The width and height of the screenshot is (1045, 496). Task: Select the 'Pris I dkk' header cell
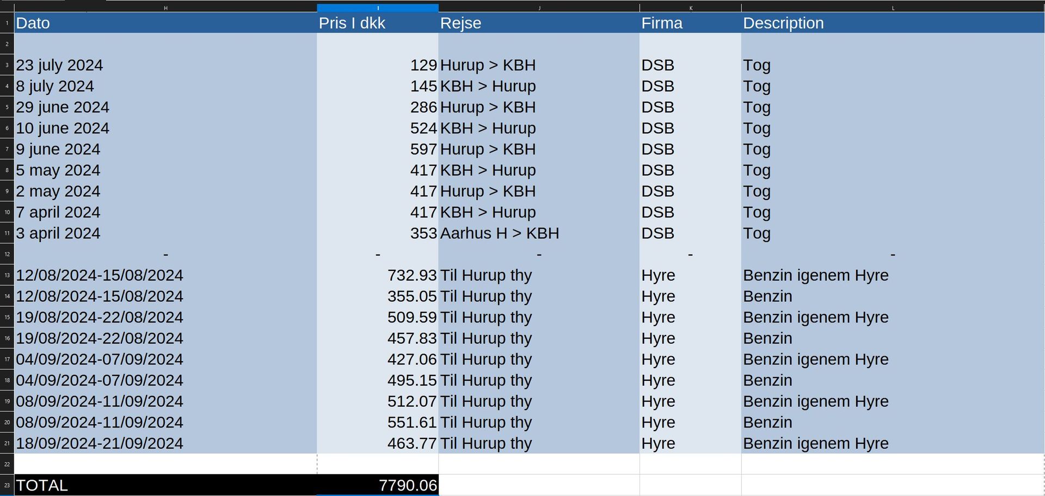click(378, 23)
